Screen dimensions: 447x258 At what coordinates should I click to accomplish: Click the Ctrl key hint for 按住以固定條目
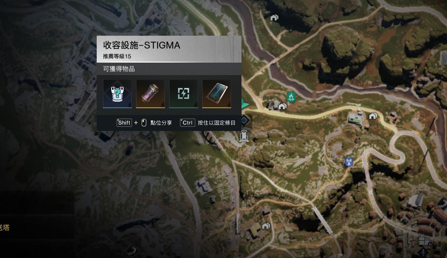187,123
